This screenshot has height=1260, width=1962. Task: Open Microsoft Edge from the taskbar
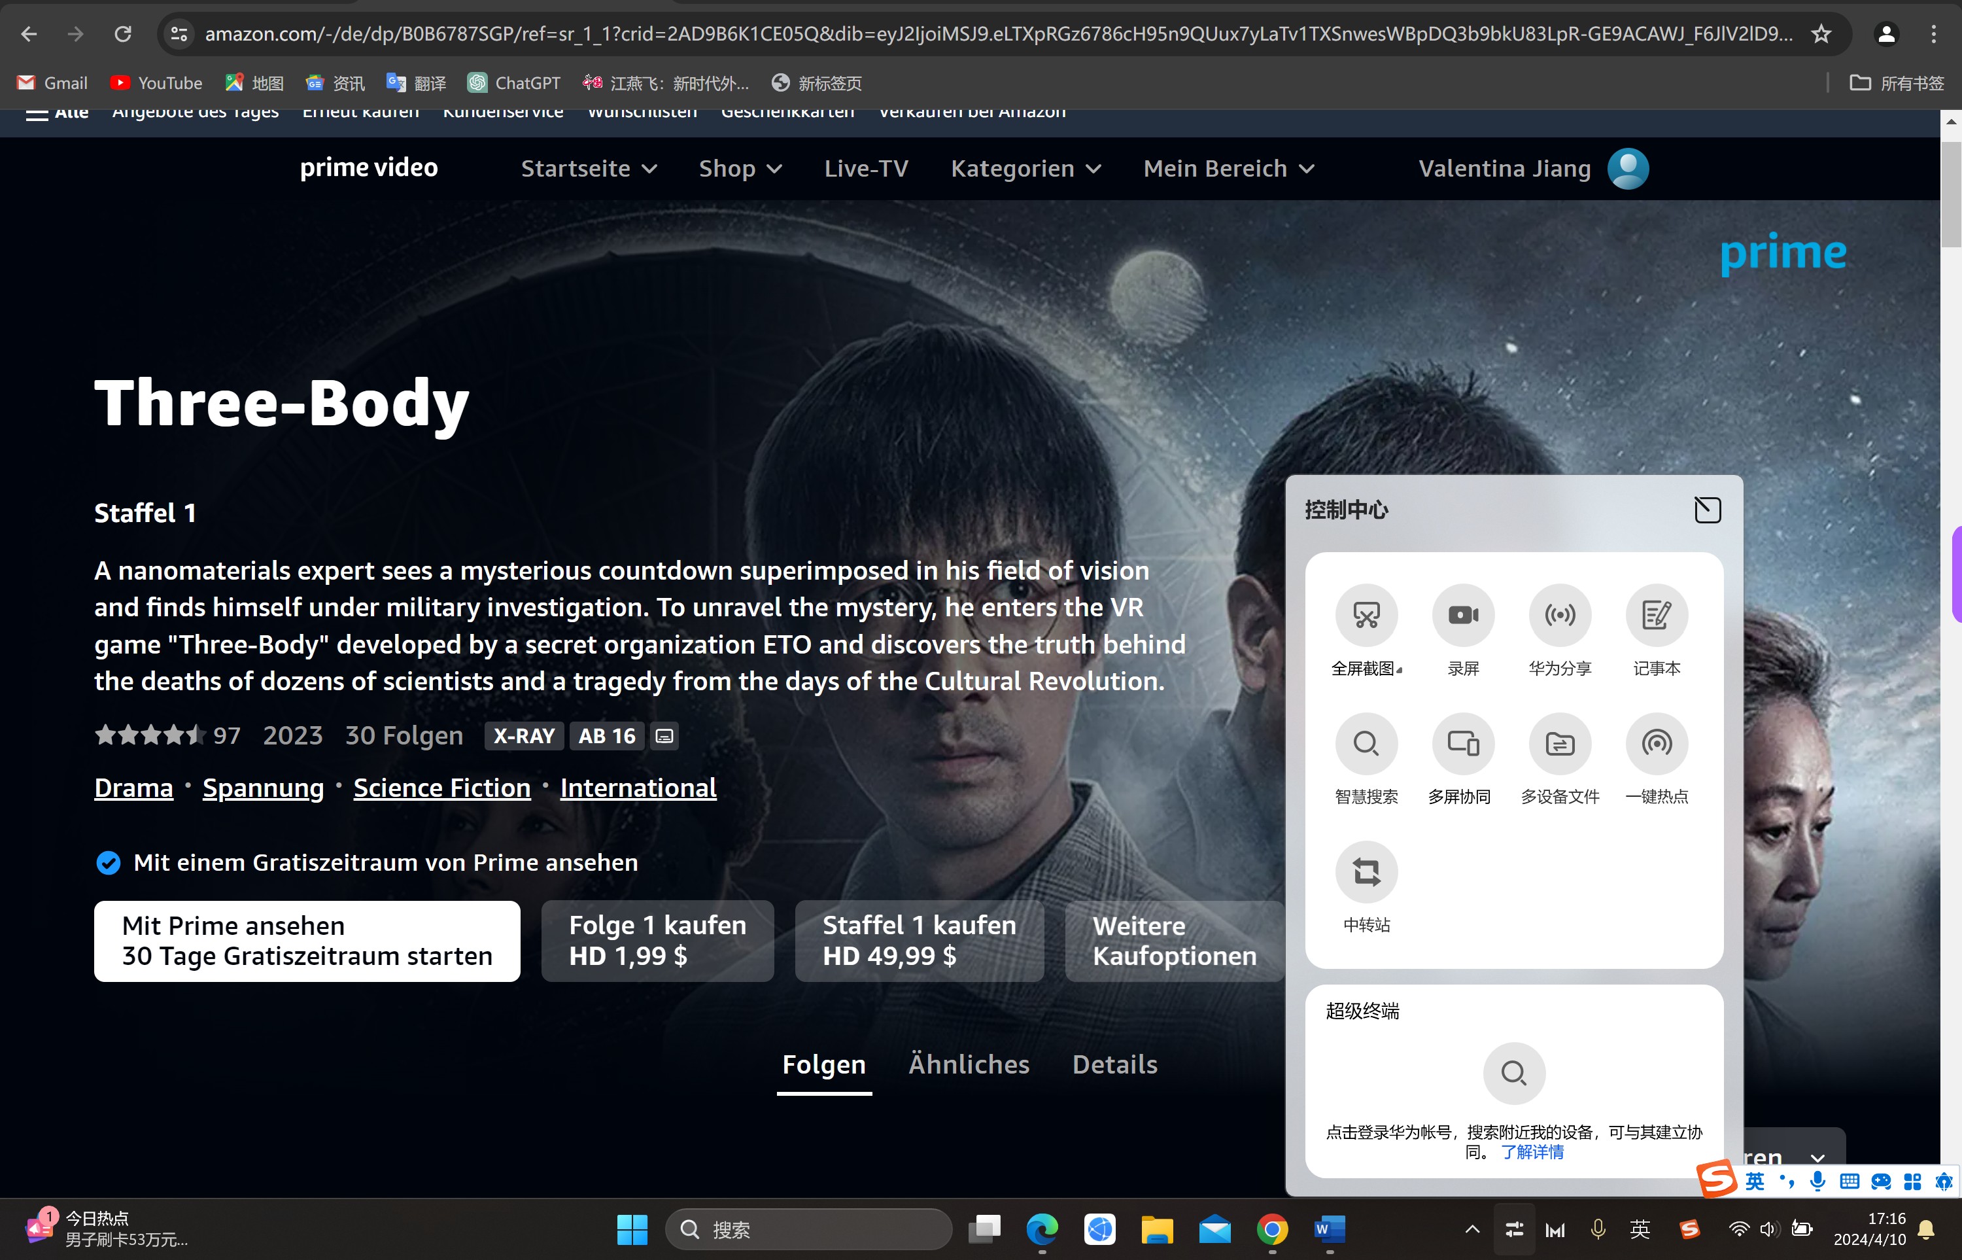(x=1041, y=1229)
